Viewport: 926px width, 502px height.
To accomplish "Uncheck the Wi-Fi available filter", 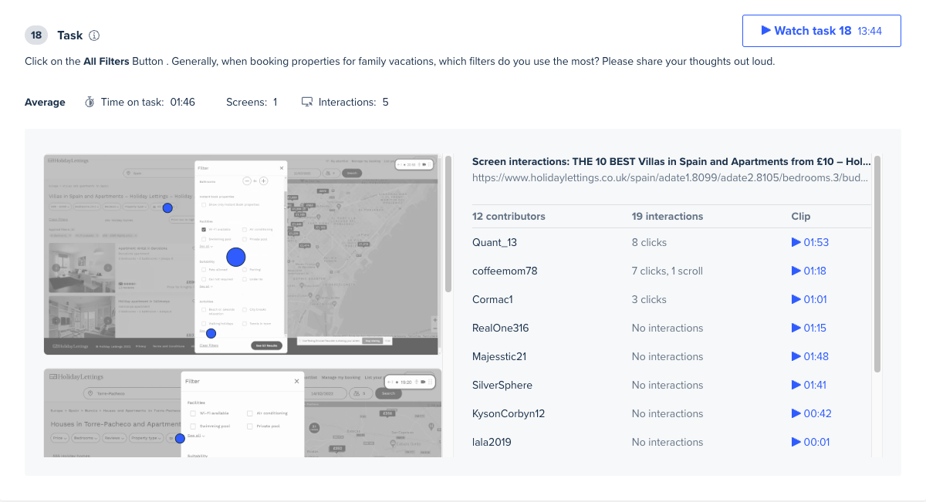I will [x=204, y=229].
